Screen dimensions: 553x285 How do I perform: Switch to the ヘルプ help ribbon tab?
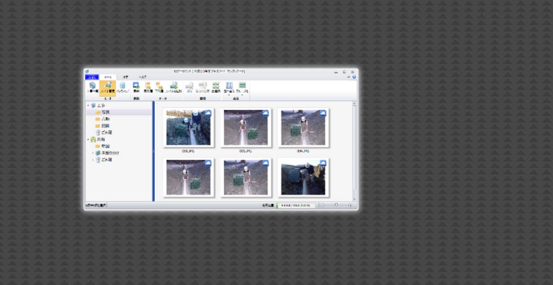pyautogui.click(x=142, y=77)
